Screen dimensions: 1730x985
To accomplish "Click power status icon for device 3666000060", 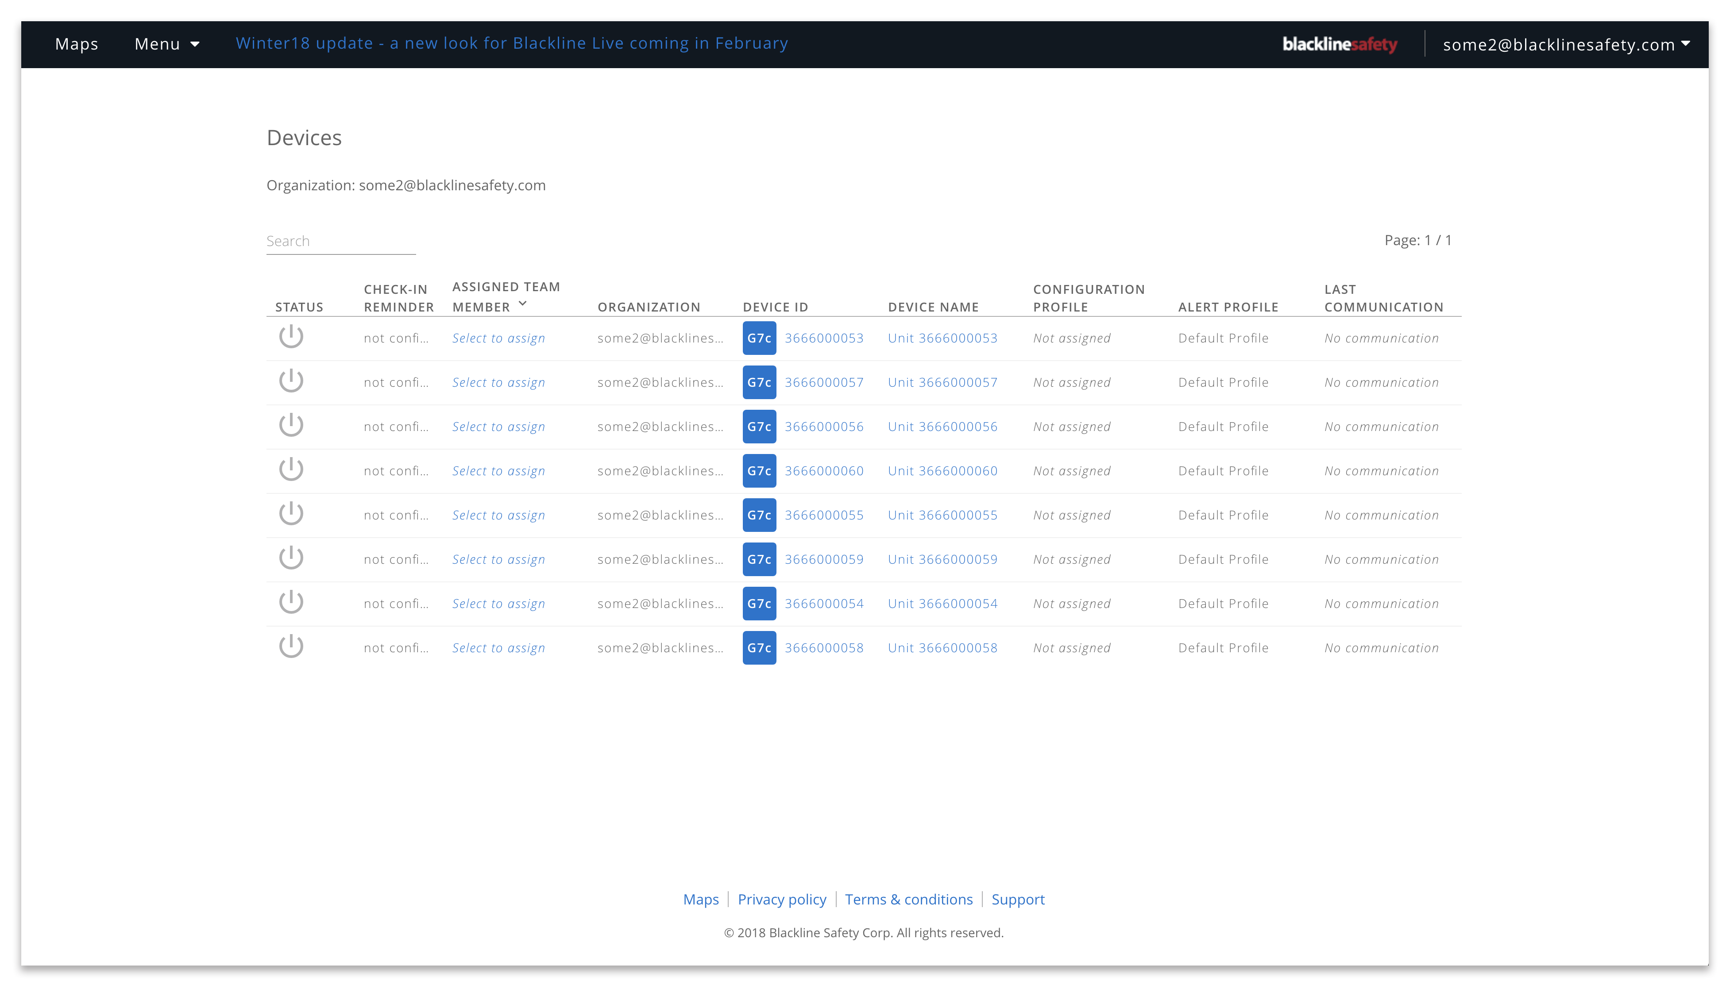I will point(291,469).
